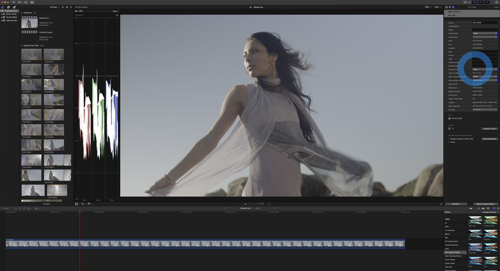Open the MasterLuts timeline history dropdown
Image resolution: width=500 pixels, height=271 pixels.
(x=246, y=208)
